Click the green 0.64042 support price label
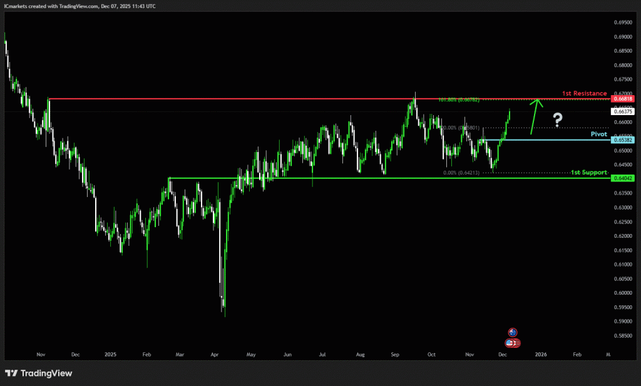The width and height of the screenshot is (641, 386). click(623, 178)
